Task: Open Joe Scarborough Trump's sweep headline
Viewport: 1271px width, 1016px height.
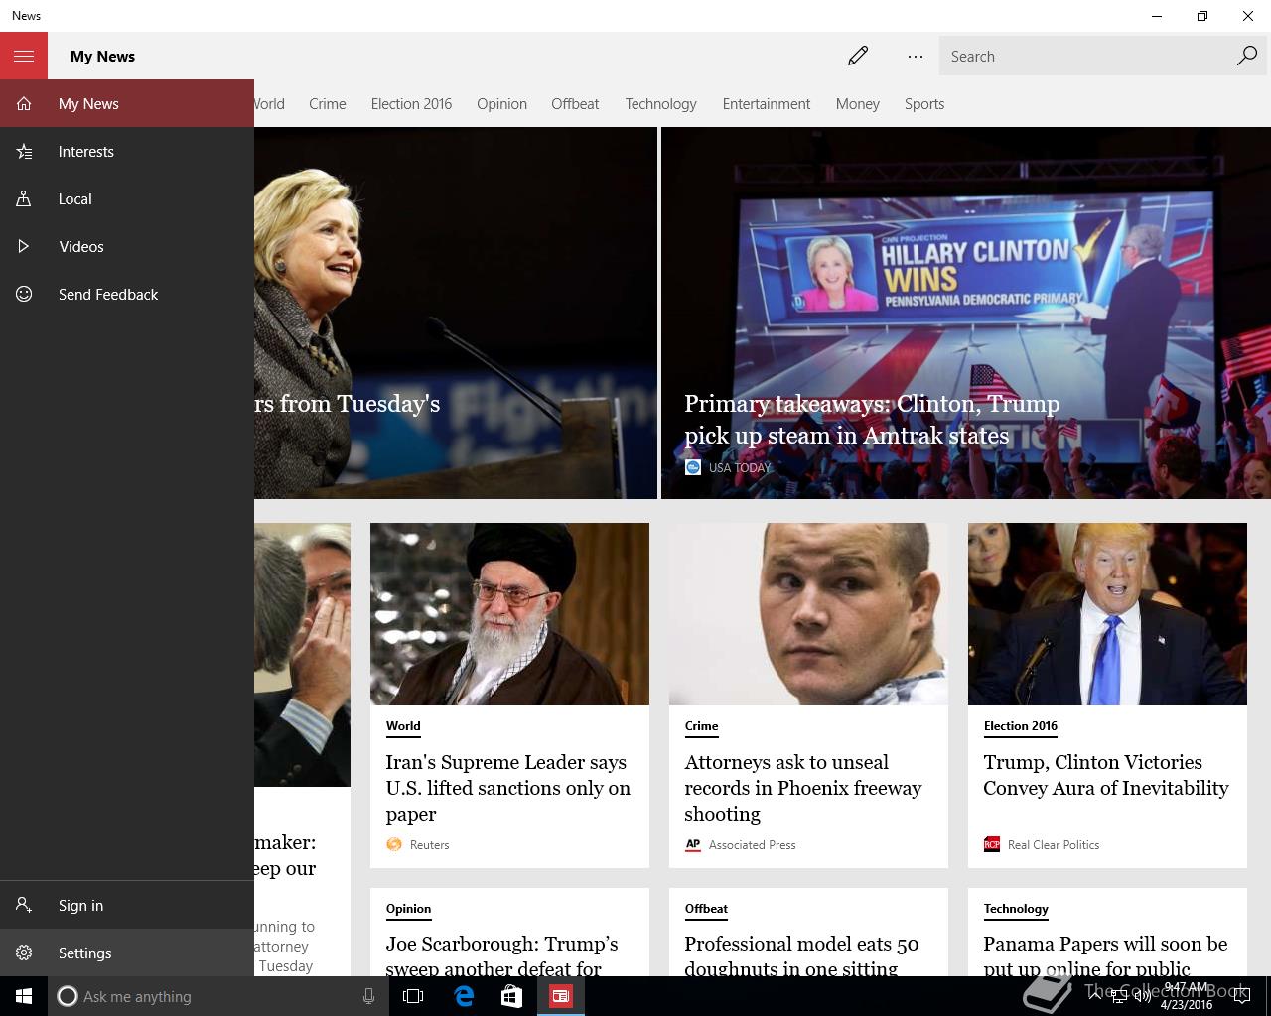Action: coord(502,954)
